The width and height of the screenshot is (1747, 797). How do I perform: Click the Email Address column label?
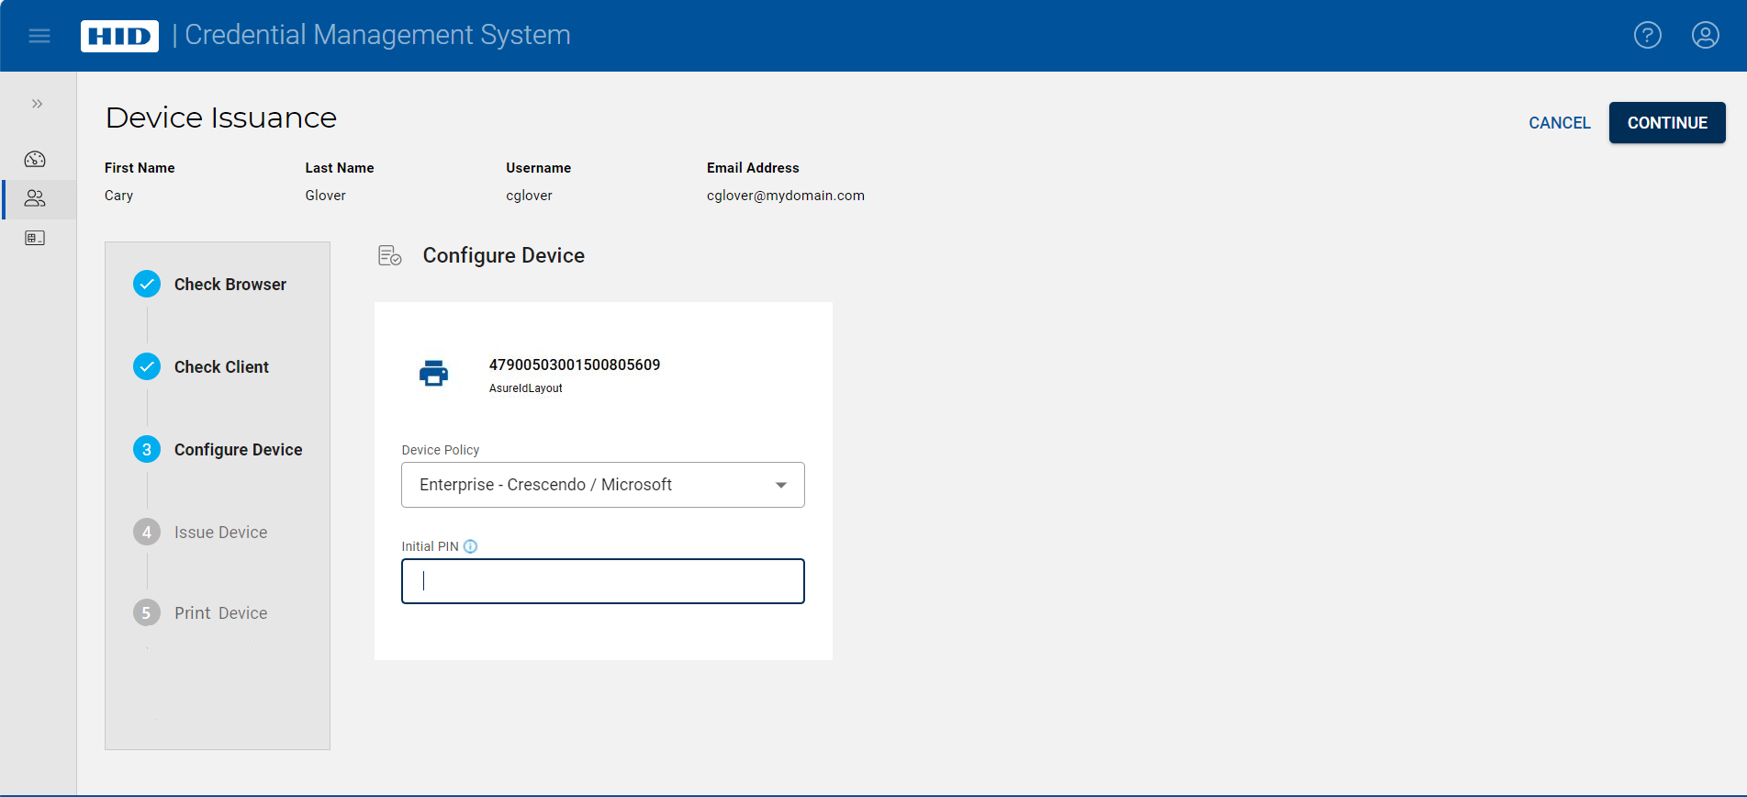(753, 168)
